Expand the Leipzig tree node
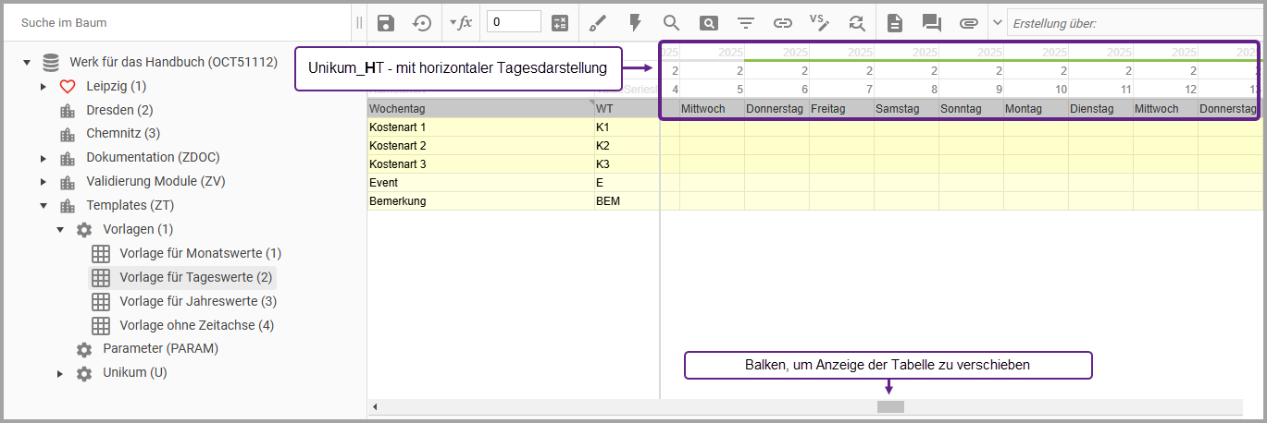The width and height of the screenshot is (1267, 423). coord(43,87)
